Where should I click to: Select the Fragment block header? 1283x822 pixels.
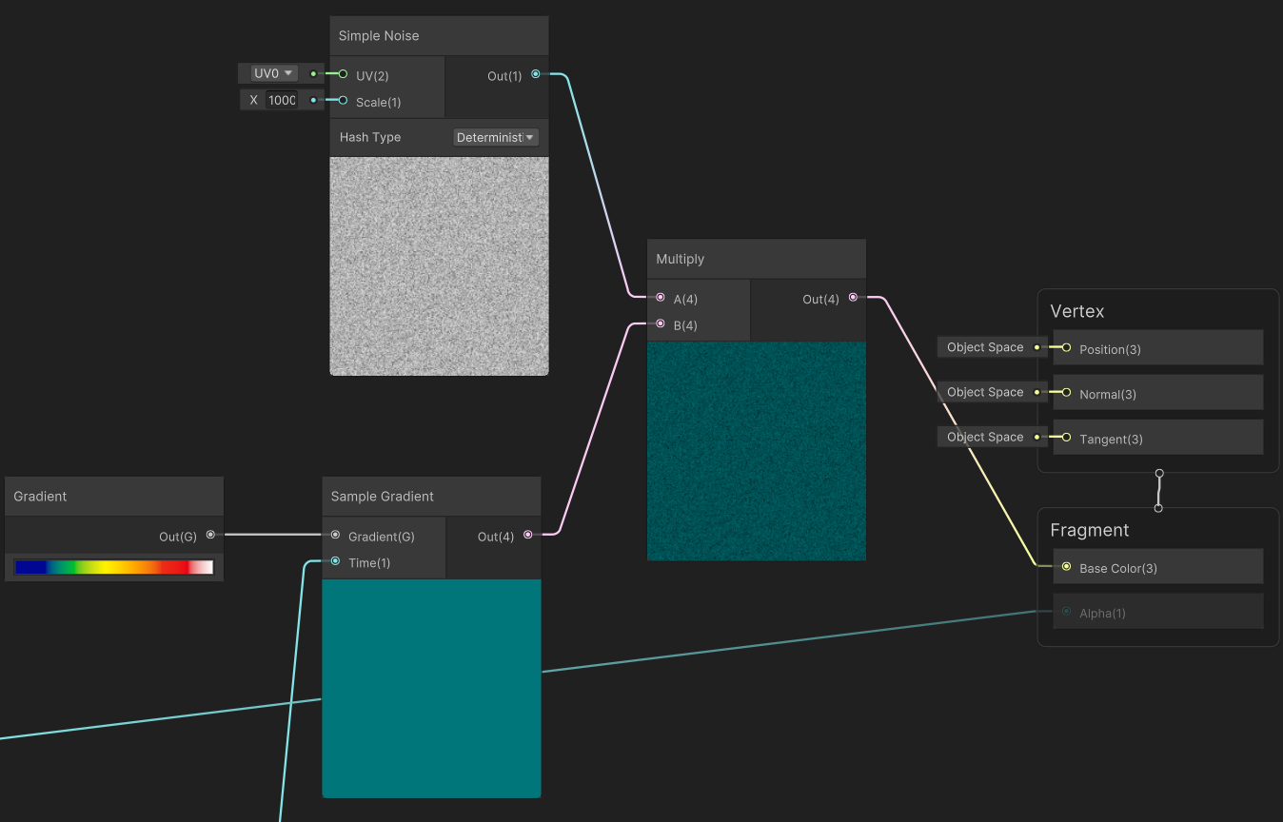click(1090, 530)
